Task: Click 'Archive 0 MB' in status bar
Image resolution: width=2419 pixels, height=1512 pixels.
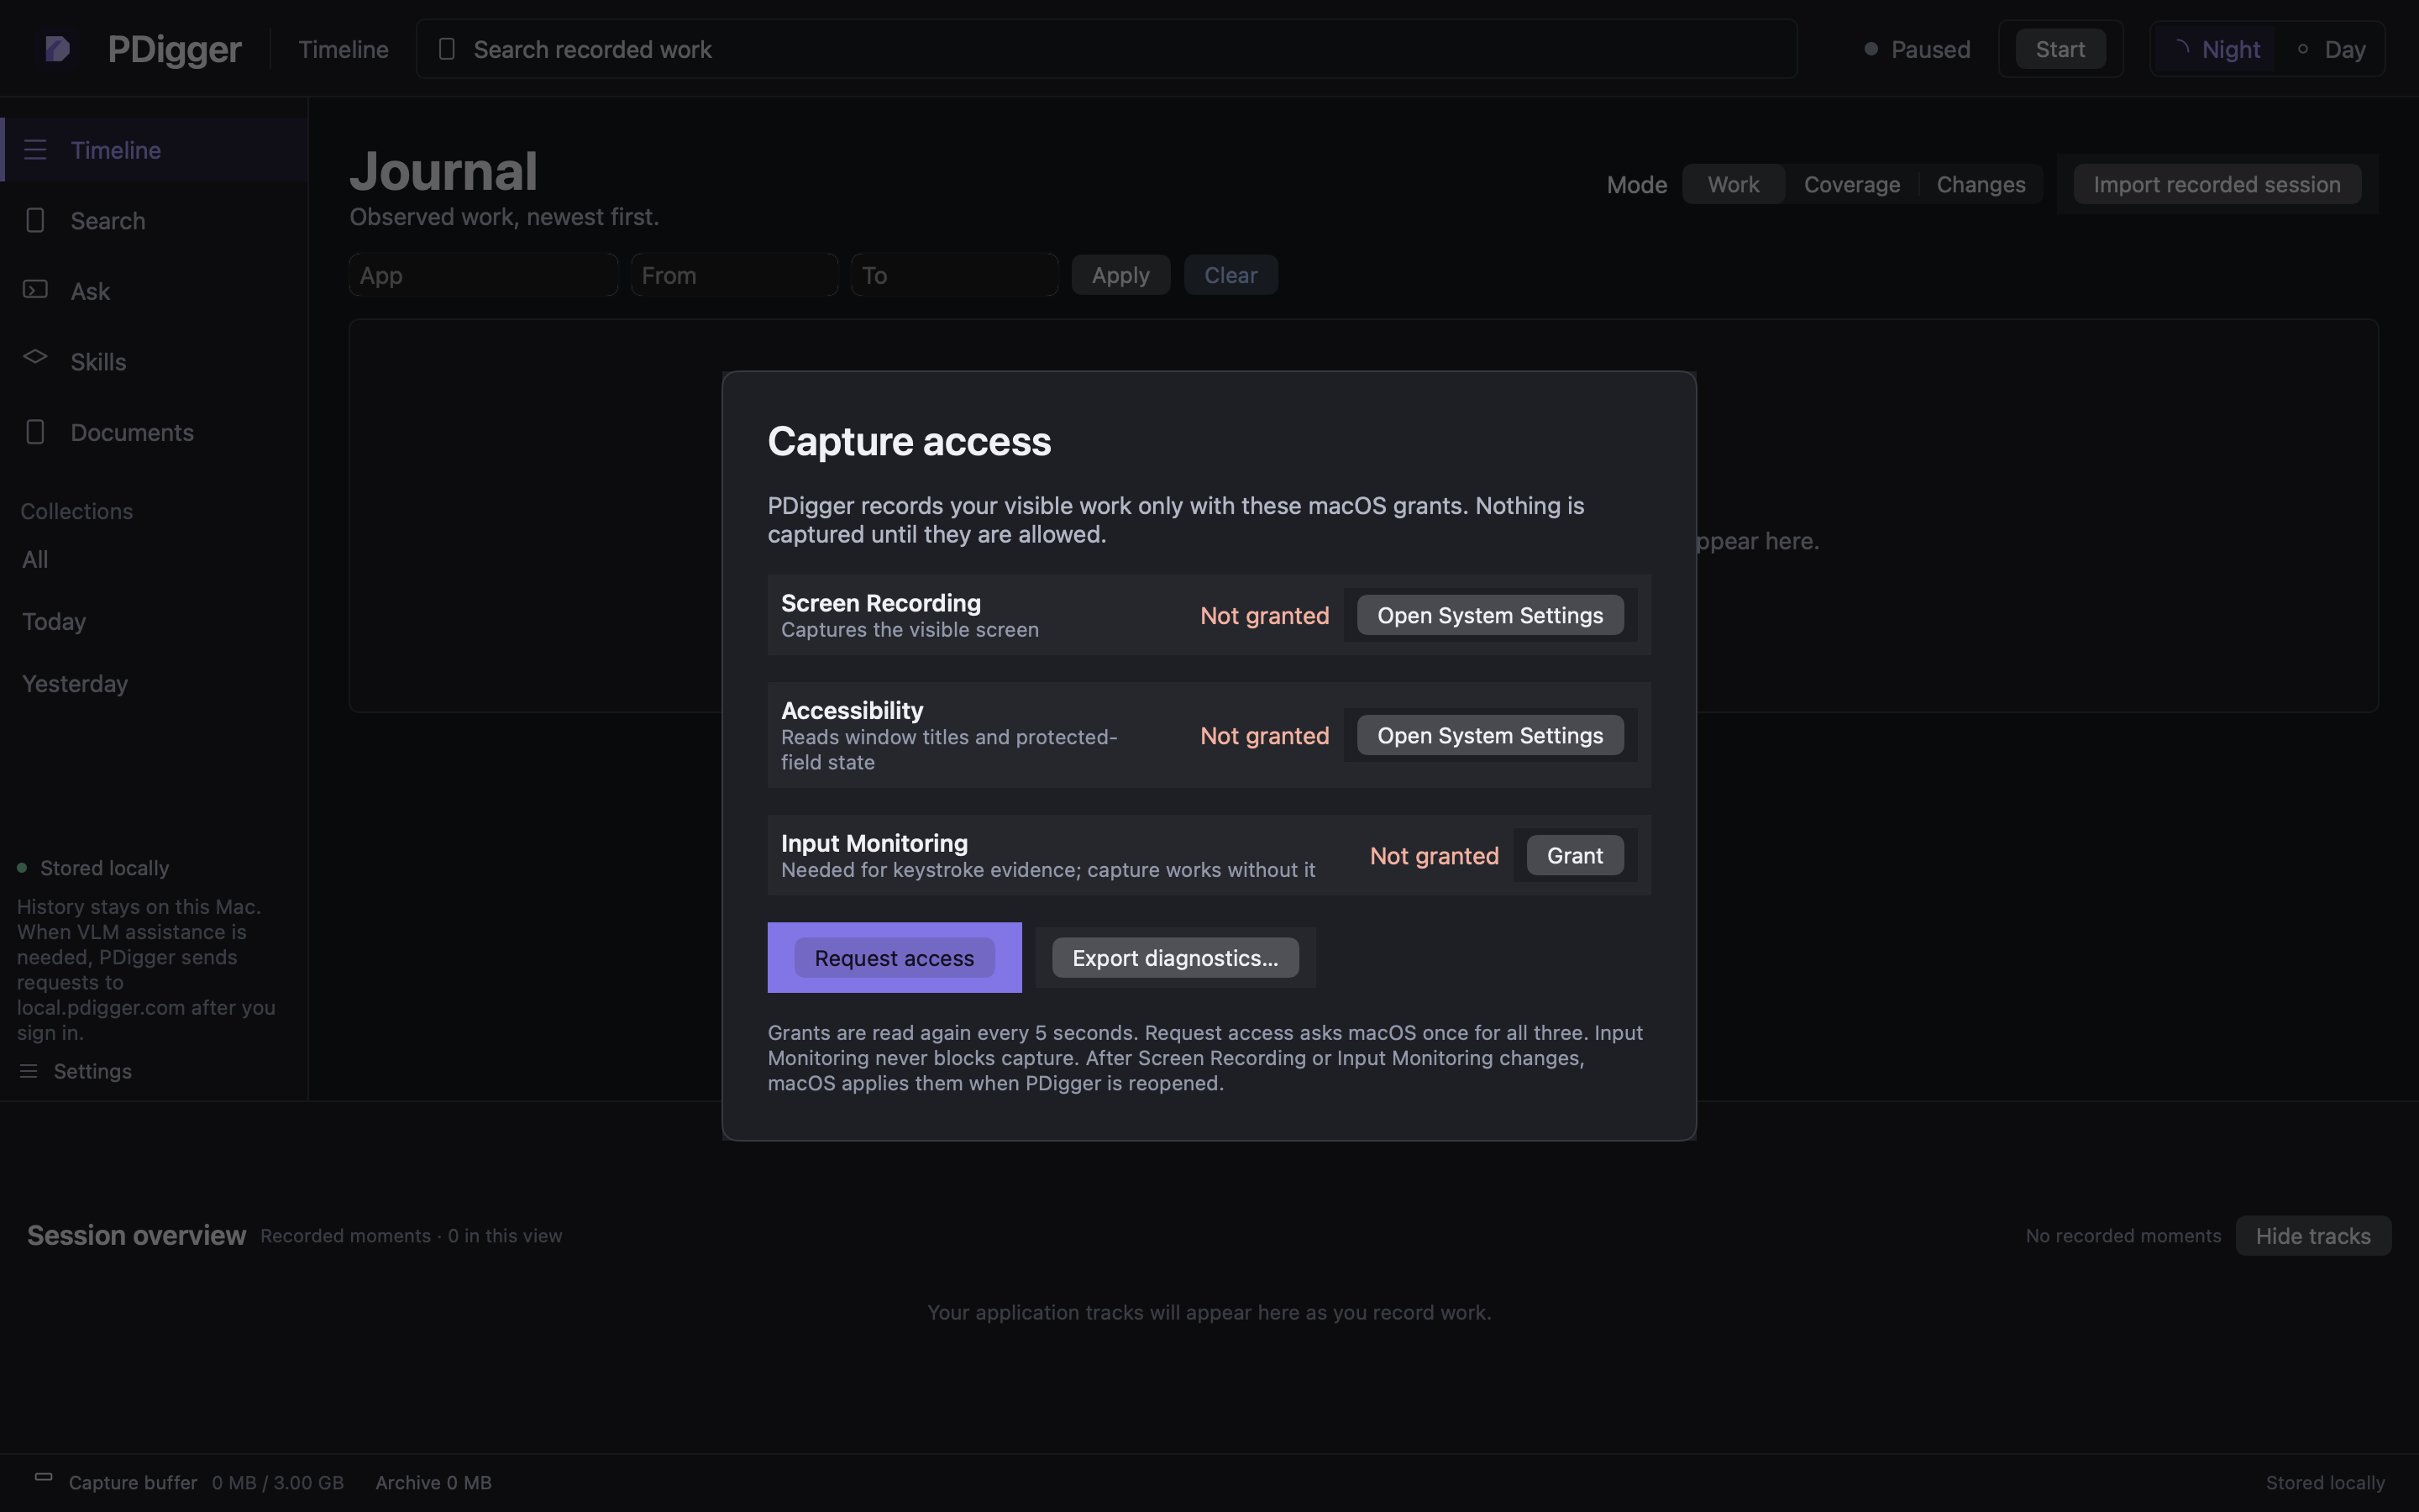Action: (433, 1482)
